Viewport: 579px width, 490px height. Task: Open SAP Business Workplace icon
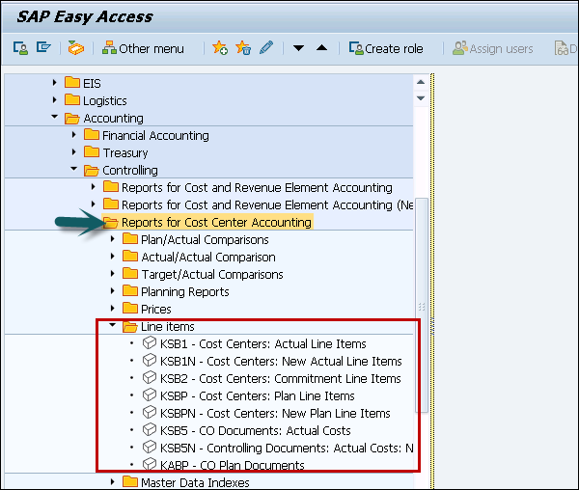pos(75,48)
